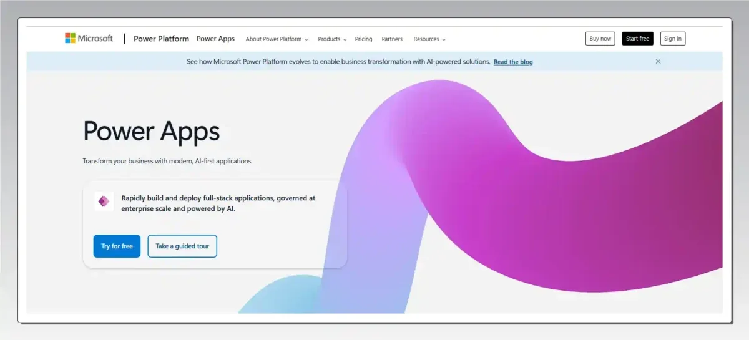Click the Power Apps purple diamond icon
This screenshot has width=749, height=340.
(104, 202)
